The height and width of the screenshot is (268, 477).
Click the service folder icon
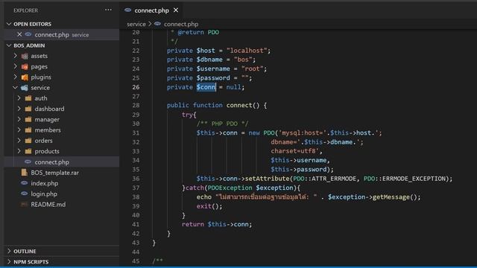click(25, 88)
